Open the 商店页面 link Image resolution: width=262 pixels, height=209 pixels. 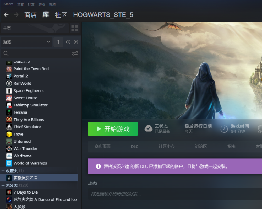coord(102,146)
